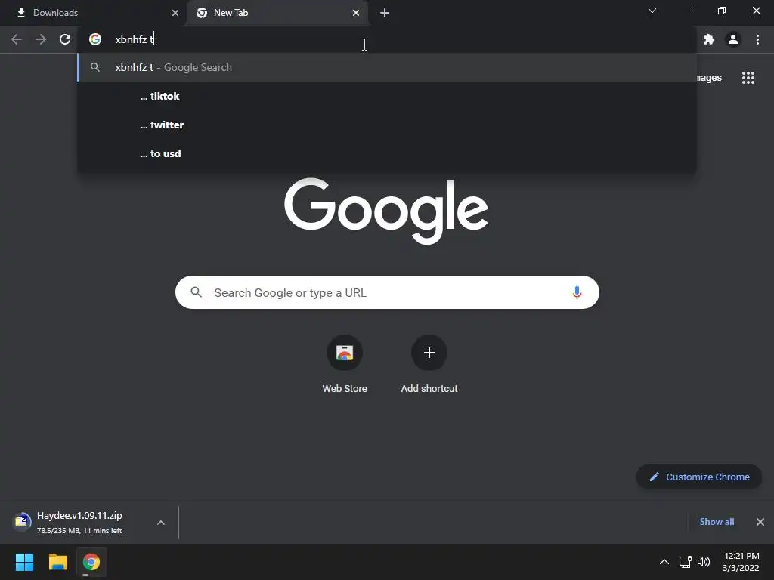Open network status tray icon
Screen dimensions: 774x580
tap(685, 562)
